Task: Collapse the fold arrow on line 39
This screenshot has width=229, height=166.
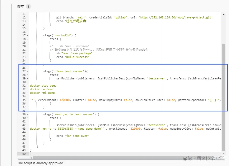Action: point(27,114)
